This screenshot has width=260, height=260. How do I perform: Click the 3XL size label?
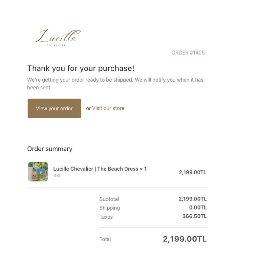coord(57,176)
